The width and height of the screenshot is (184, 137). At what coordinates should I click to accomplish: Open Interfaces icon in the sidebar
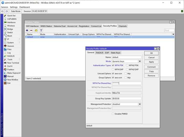pyautogui.click(x=5, y=22)
